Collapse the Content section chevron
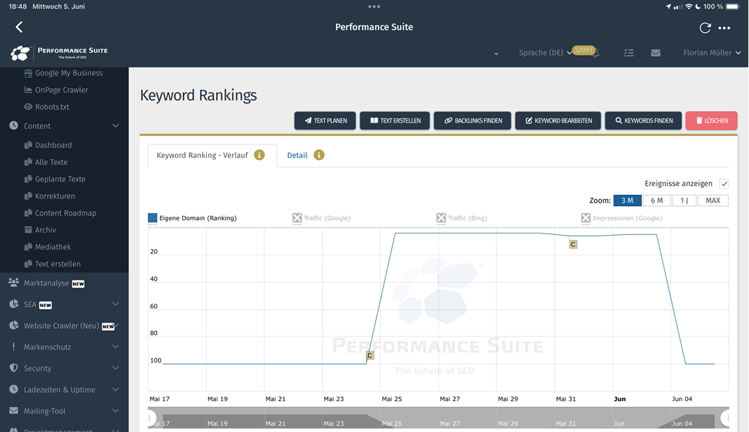The image size is (749, 432). pyautogui.click(x=116, y=126)
